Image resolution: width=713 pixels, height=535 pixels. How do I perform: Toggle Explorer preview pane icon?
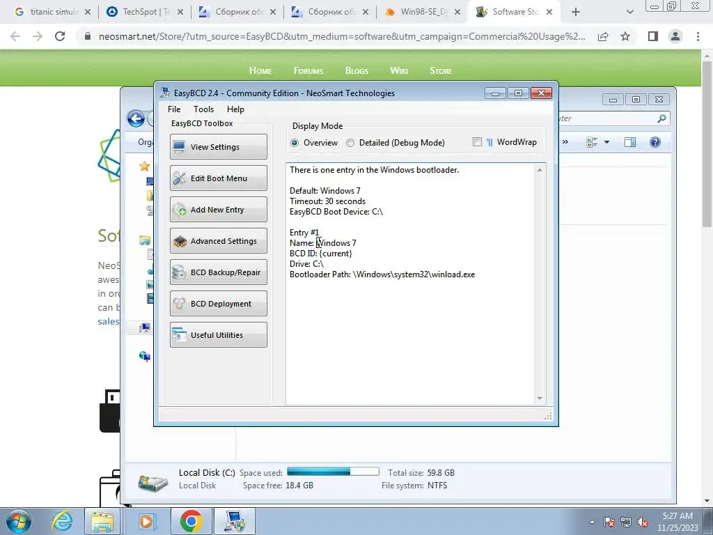click(x=629, y=142)
